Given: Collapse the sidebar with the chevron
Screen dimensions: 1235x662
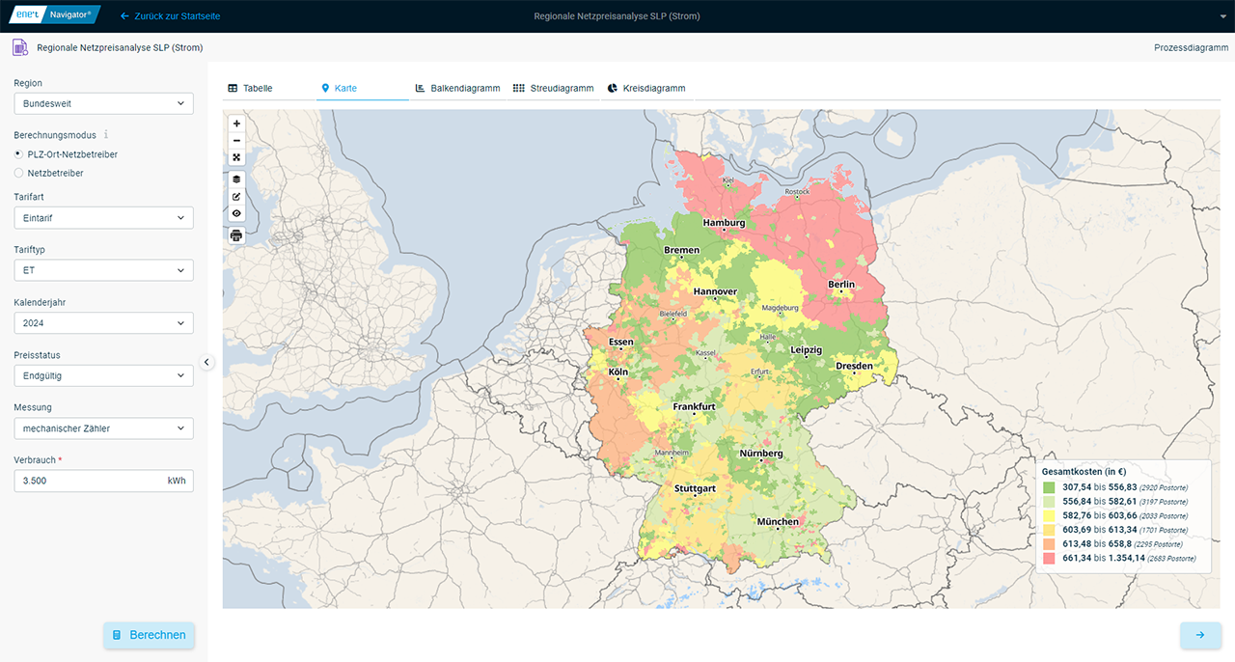Looking at the screenshot, I should pyautogui.click(x=206, y=362).
